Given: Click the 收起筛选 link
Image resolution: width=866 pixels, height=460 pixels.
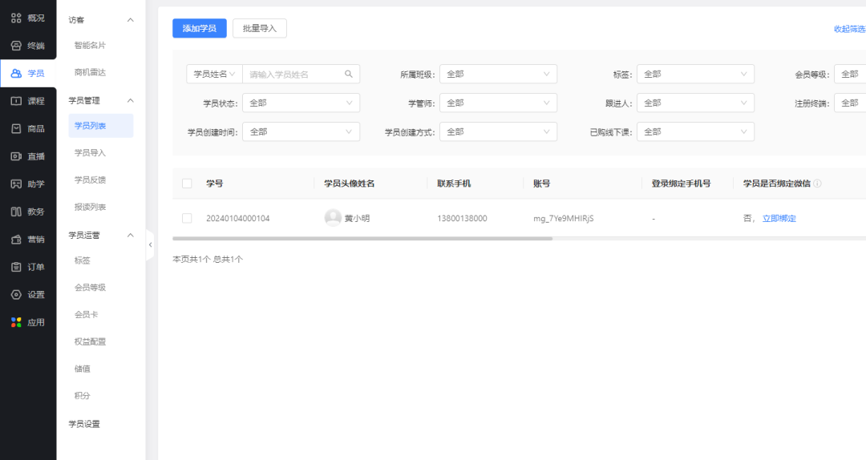Looking at the screenshot, I should (x=849, y=29).
